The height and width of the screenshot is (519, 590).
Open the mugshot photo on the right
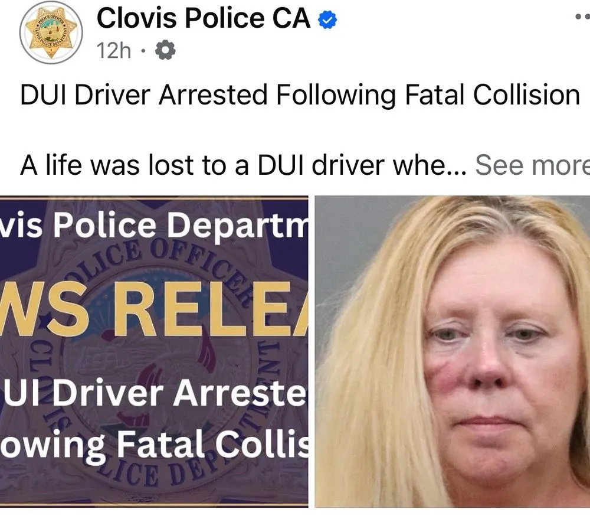coord(453,351)
